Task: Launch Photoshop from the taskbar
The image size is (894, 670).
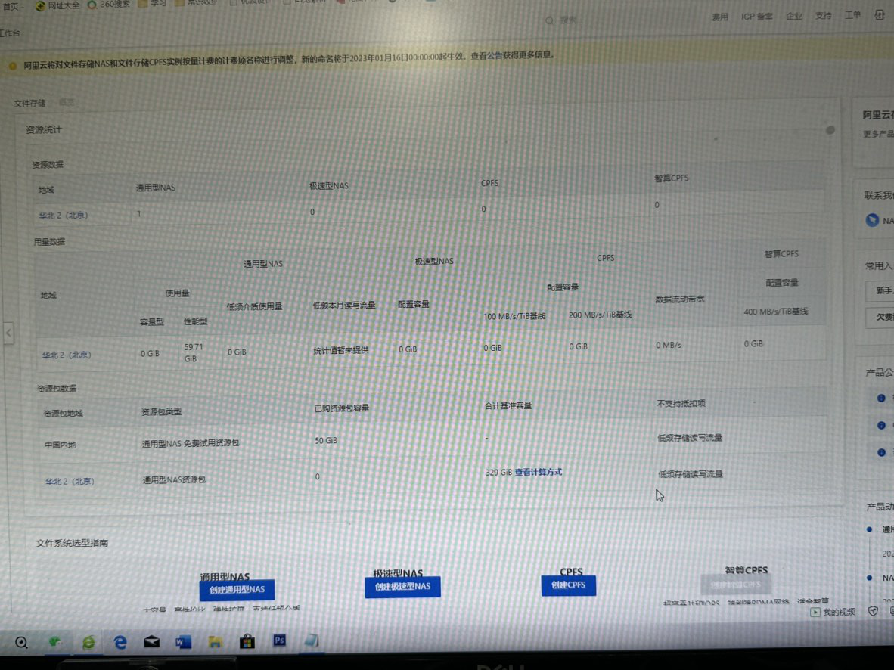Action: click(x=279, y=641)
